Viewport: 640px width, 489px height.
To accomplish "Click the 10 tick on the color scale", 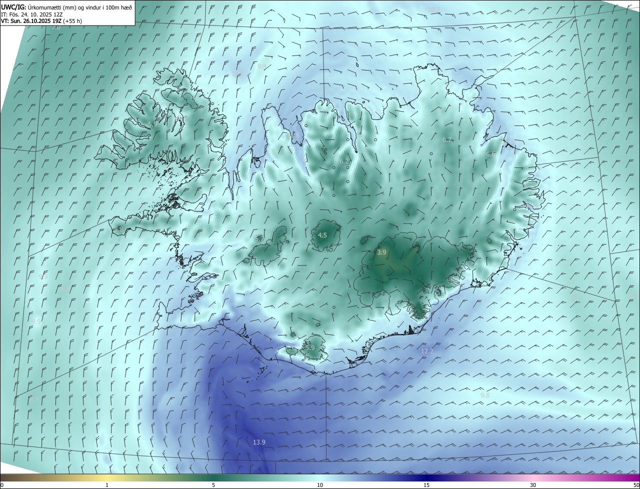I will [320, 485].
